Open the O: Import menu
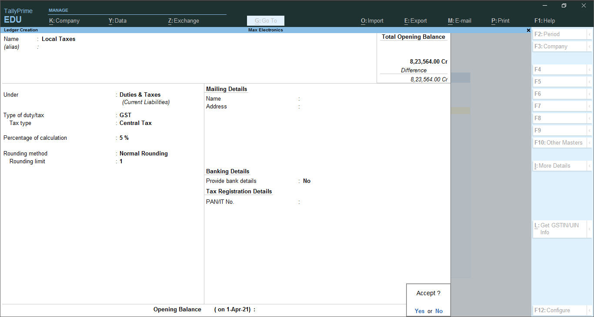 click(x=372, y=20)
